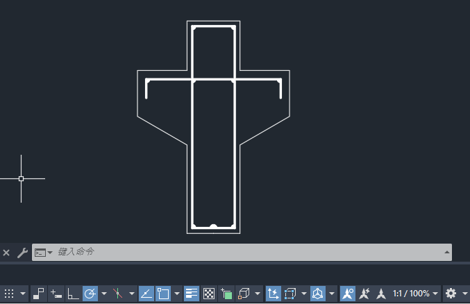
Task: Toggle lineweight display icon
Action: point(191,294)
